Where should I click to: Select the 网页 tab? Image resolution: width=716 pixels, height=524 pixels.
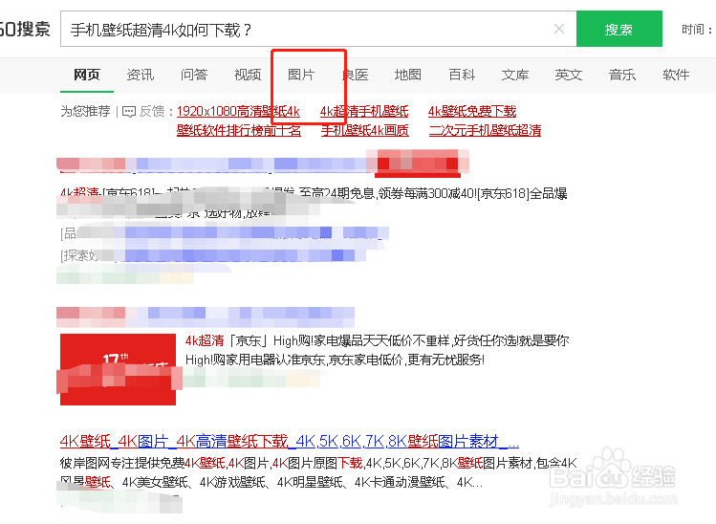87,75
